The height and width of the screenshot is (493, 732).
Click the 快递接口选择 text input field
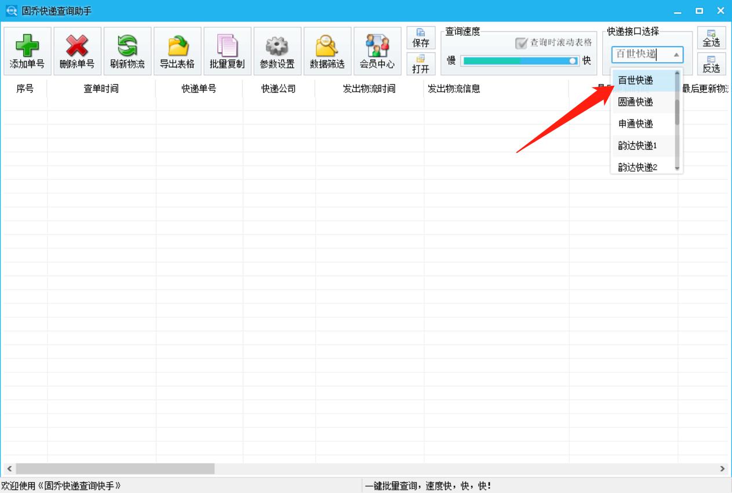[640, 55]
